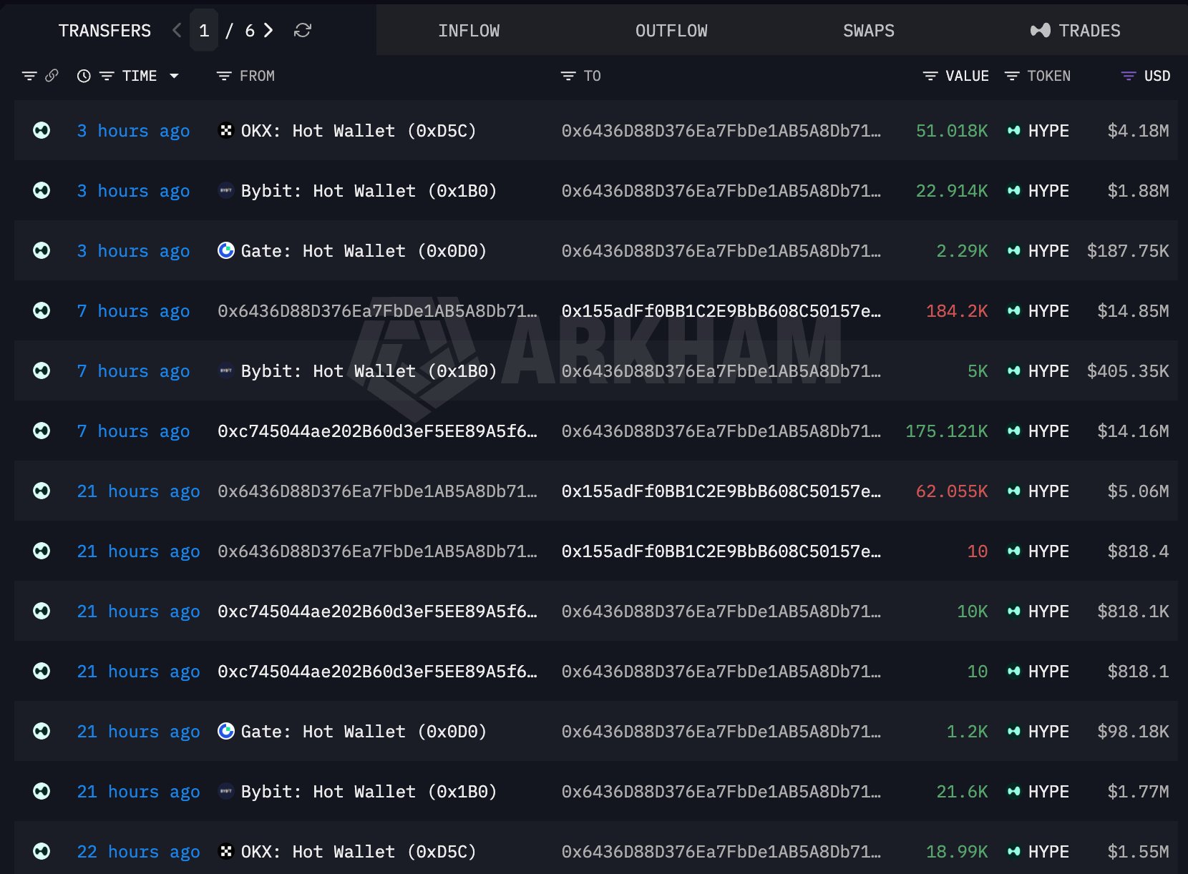Switch to the SWAPS tab
1188x874 pixels.
coord(869,31)
